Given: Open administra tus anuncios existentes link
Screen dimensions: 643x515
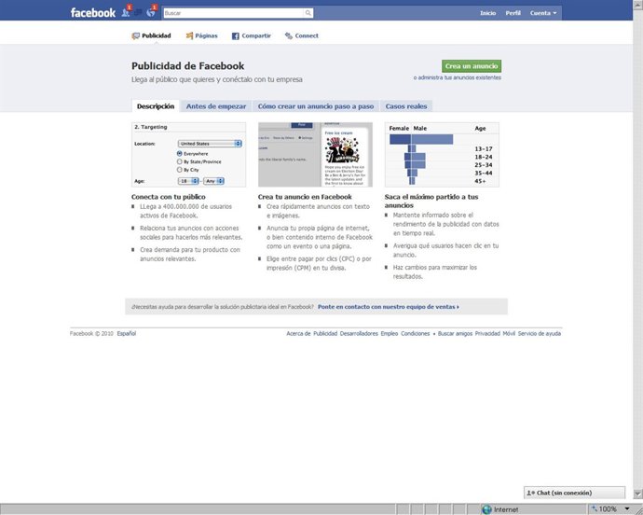Looking at the screenshot, I should click(x=459, y=77).
